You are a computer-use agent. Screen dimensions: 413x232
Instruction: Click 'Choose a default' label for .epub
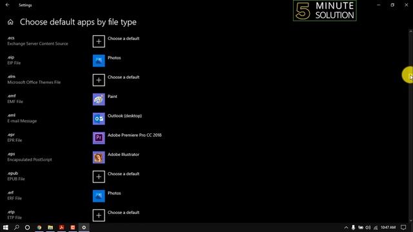pos(123,174)
